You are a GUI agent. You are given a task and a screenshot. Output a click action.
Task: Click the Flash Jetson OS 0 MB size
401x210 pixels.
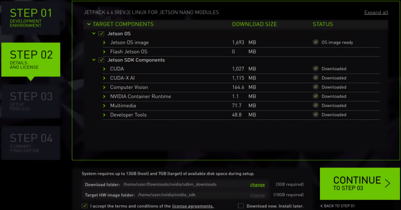pyautogui.click(x=244, y=52)
